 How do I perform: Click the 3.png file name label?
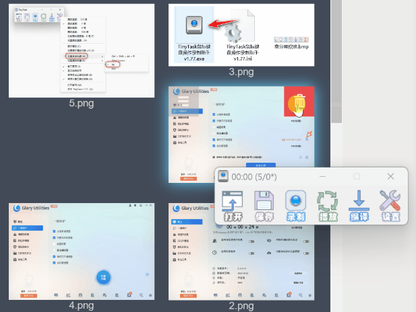(241, 71)
